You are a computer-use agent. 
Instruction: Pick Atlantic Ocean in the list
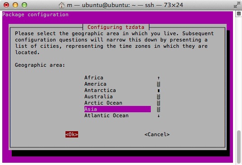(107, 115)
